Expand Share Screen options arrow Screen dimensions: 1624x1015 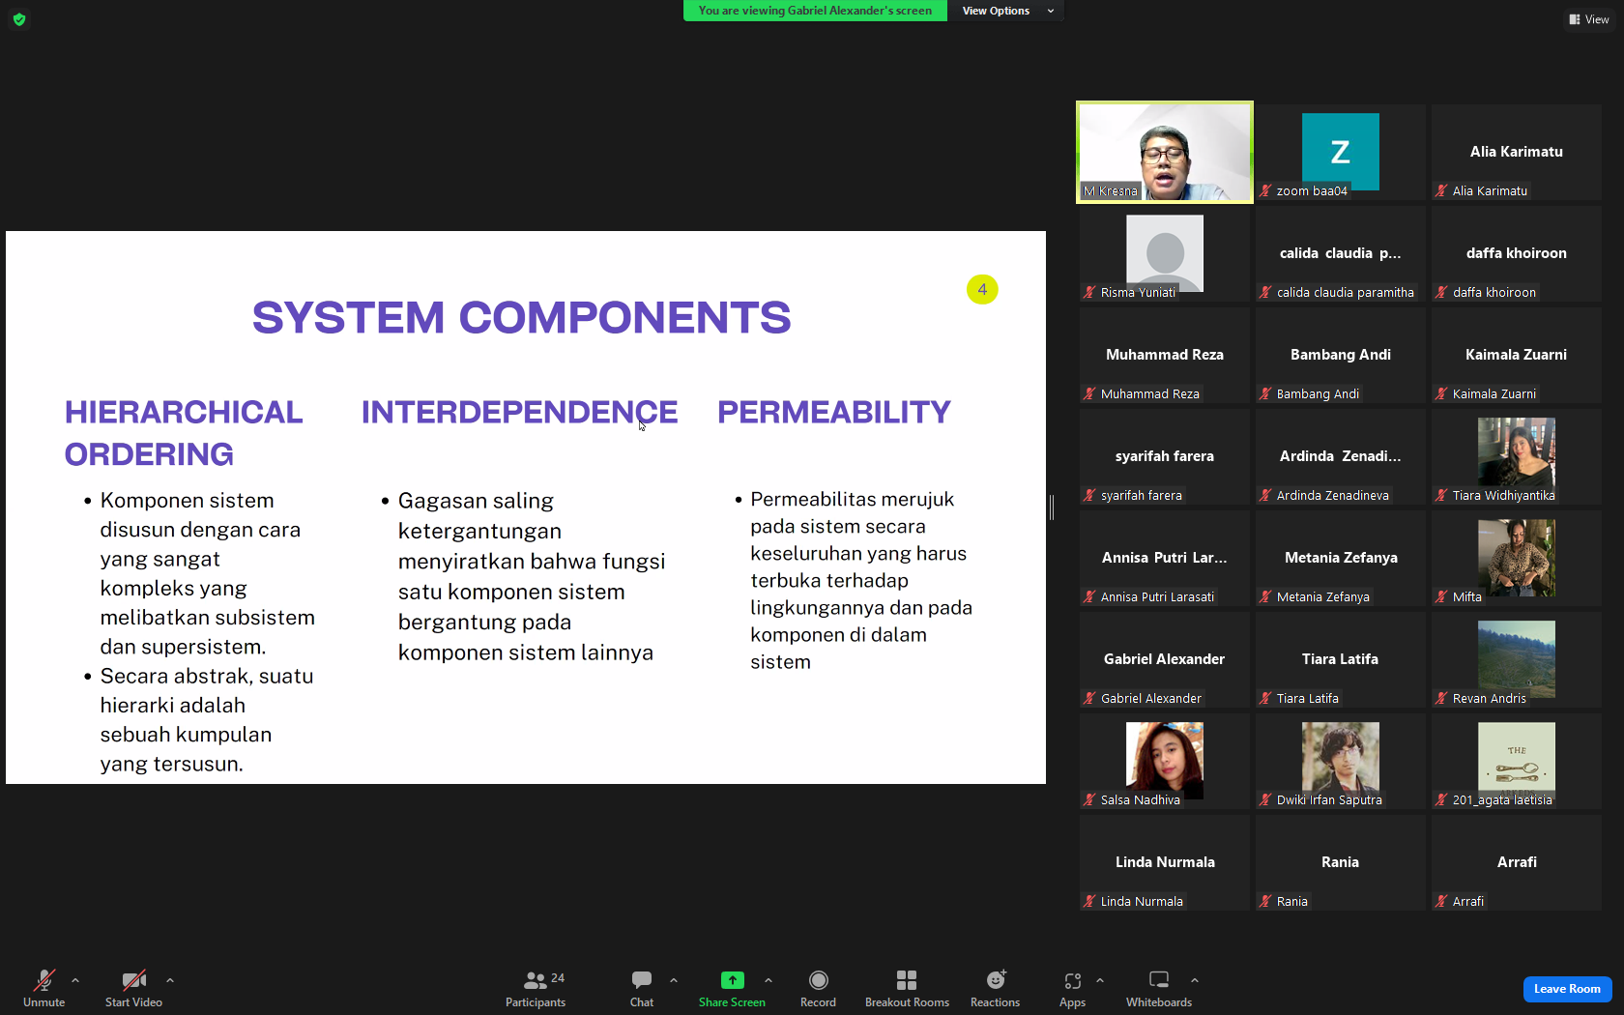click(768, 980)
